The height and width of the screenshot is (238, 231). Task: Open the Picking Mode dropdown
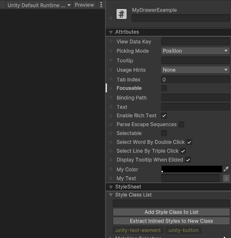[x=195, y=51]
